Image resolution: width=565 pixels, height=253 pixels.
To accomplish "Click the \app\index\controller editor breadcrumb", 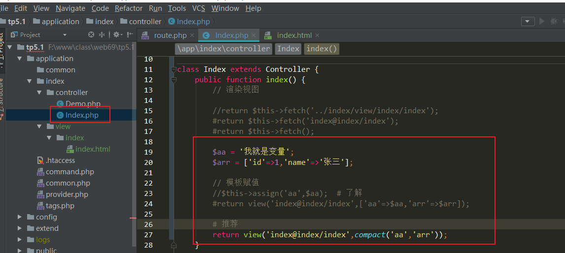I will tap(223, 49).
